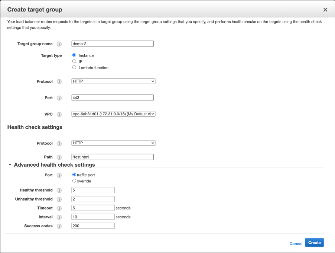This screenshot has height=253, width=335.
Task: Open the health check Protocol dropdown
Action: point(113,143)
